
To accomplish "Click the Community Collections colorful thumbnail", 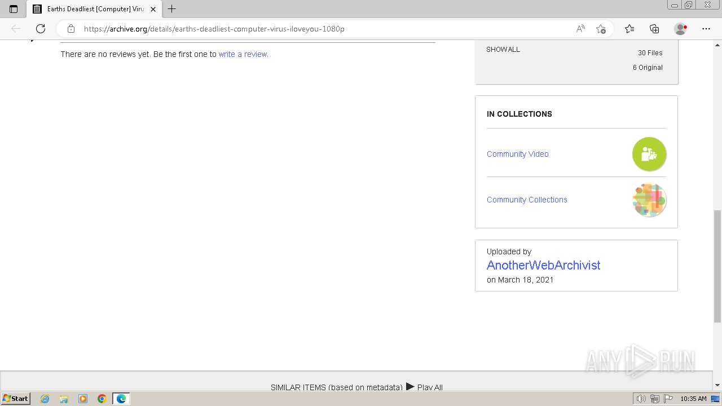I will [649, 200].
